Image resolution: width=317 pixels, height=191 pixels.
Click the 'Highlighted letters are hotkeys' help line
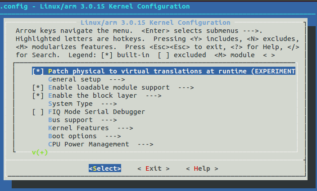point(157,39)
